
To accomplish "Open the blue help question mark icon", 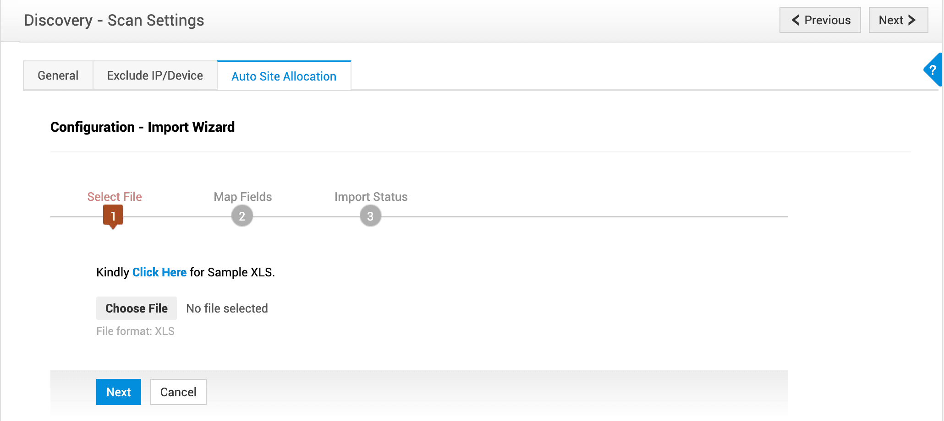I will pos(933,70).
